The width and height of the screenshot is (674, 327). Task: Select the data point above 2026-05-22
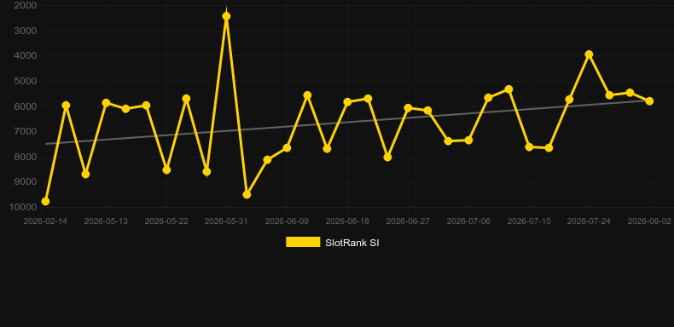point(166,170)
